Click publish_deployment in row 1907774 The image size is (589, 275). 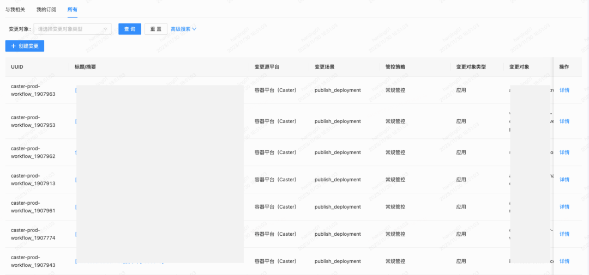coord(338,234)
